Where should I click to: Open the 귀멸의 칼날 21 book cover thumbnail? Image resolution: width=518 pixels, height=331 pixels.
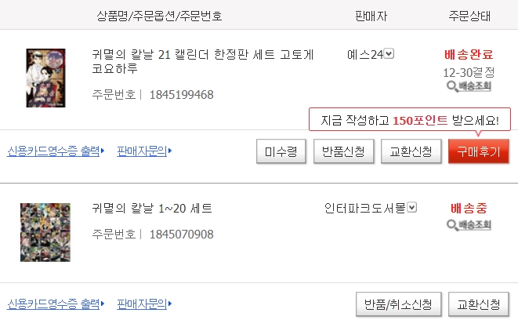tap(45, 78)
